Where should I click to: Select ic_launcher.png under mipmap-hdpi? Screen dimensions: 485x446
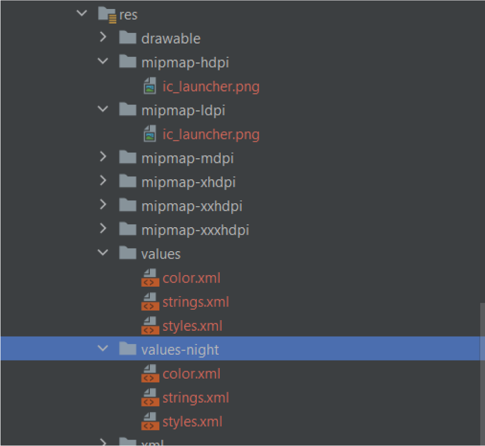211,86
